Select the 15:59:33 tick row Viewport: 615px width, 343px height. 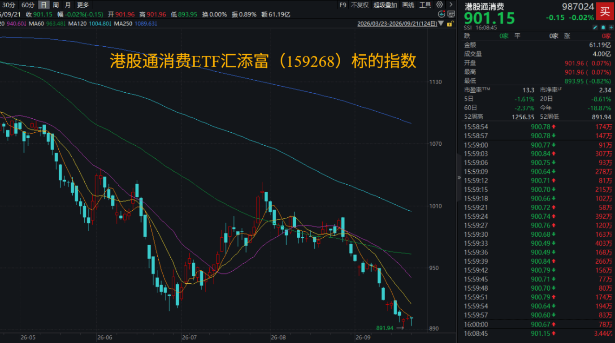pyautogui.click(x=537, y=243)
